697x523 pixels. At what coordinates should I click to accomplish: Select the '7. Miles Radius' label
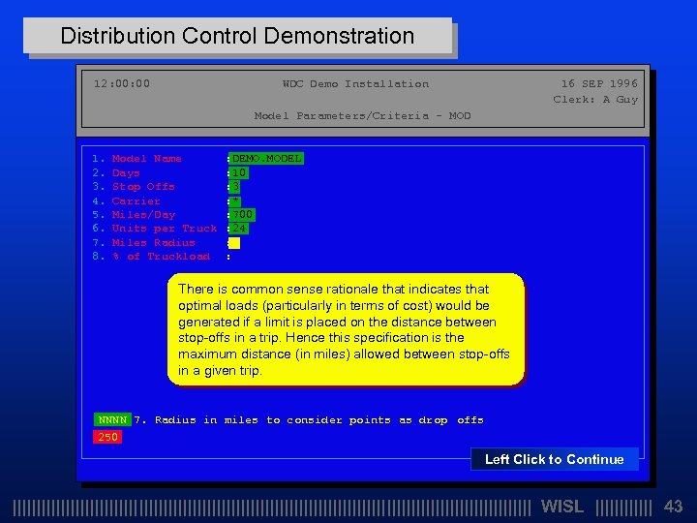pos(143,243)
